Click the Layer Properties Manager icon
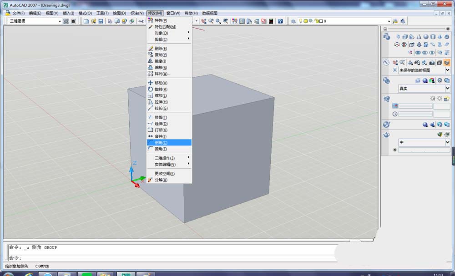The height and width of the screenshot is (276, 455). pos(293,21)
